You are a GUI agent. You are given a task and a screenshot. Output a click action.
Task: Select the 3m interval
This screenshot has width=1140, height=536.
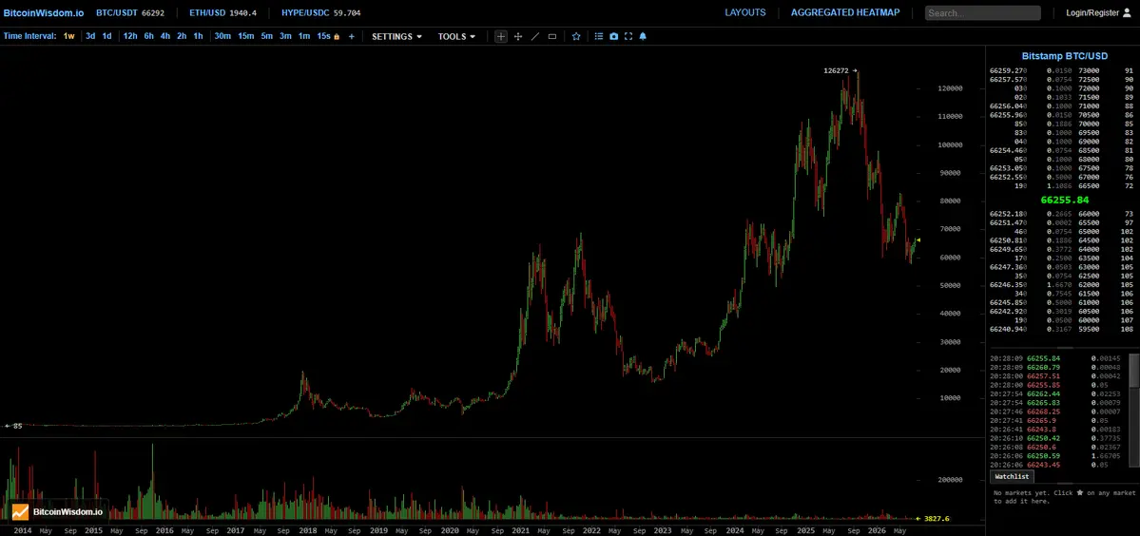(286, 36)
